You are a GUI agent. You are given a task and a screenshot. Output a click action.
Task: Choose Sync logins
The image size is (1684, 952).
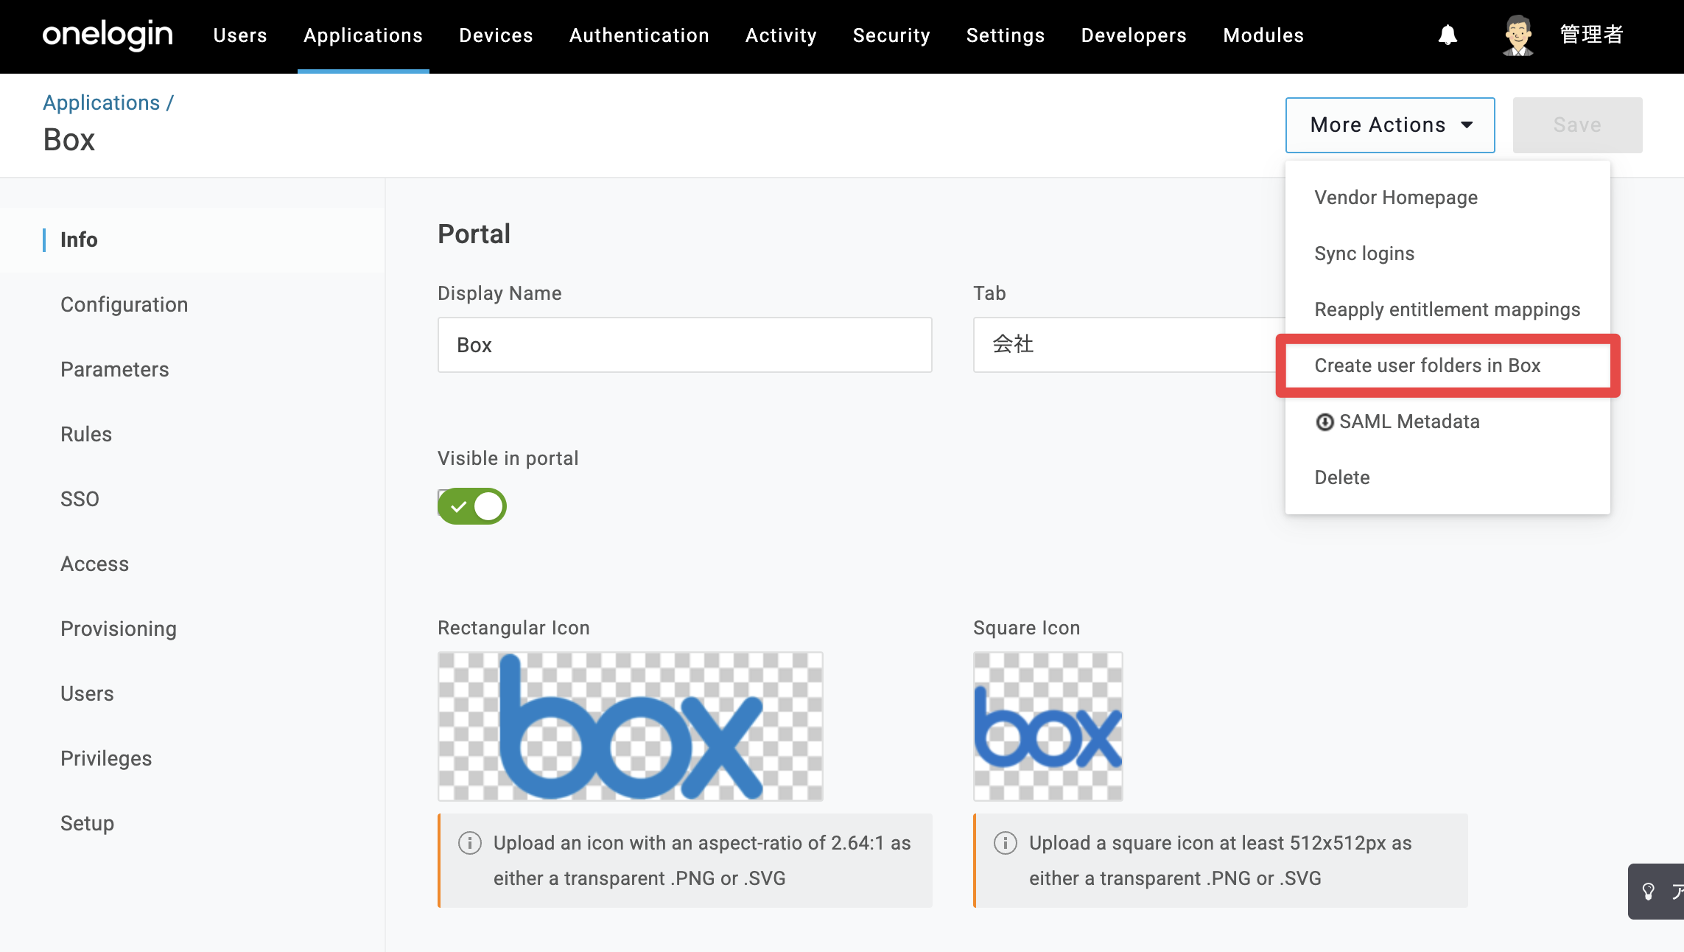click(x=1448, y=253)
